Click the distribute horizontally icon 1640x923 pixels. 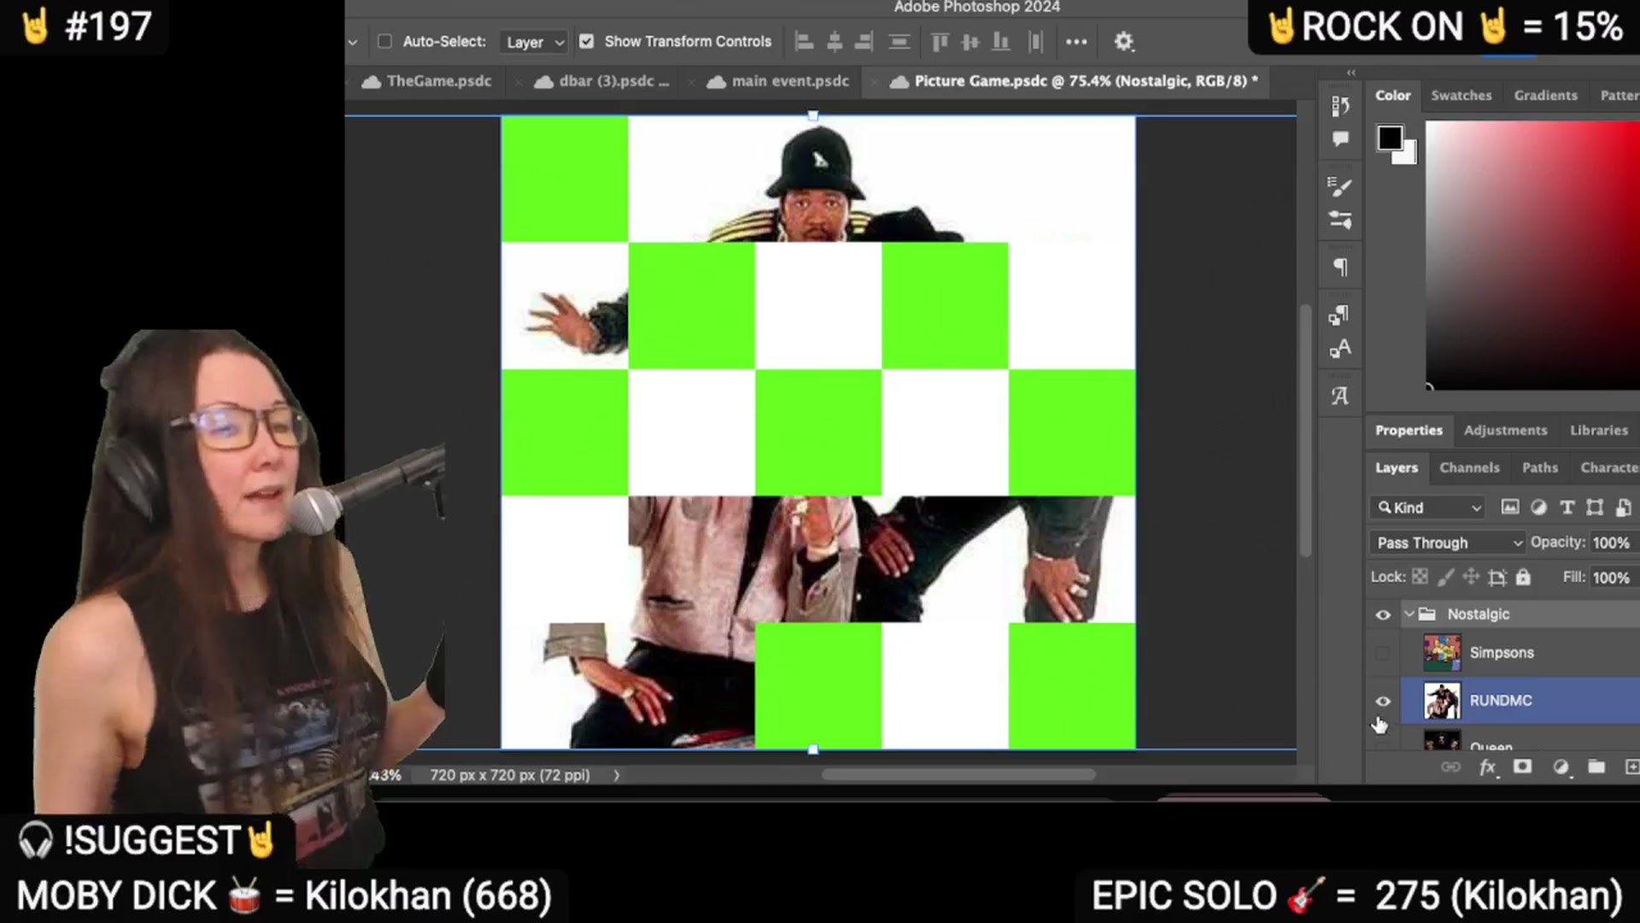click(x=1035, y=41)
